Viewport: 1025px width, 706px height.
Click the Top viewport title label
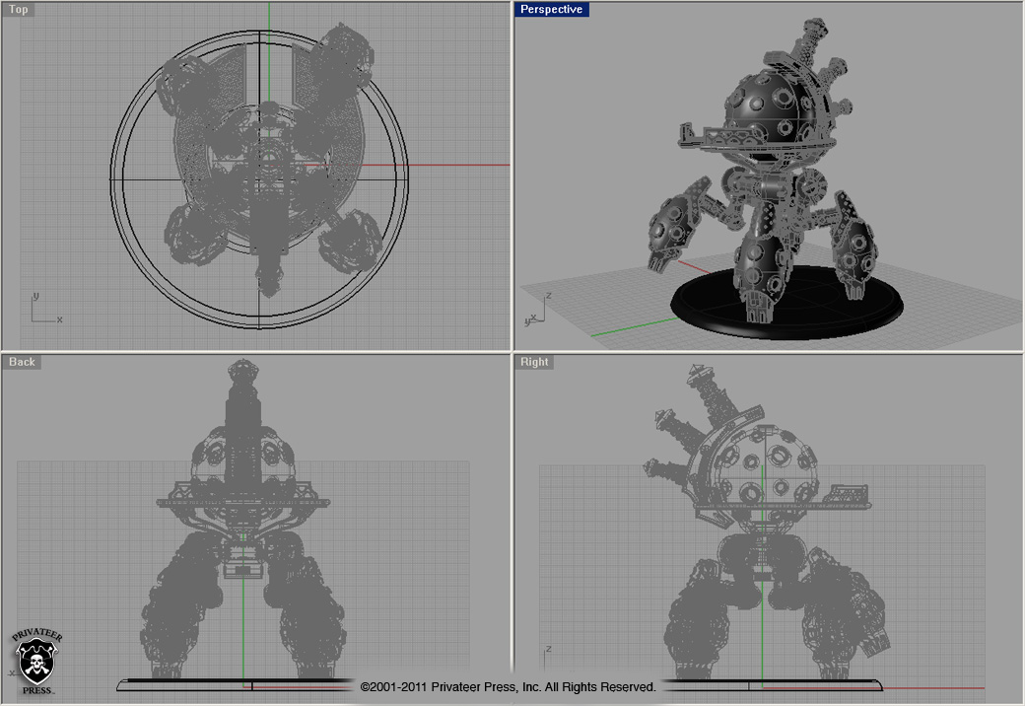pyautogui.click(x=19, y=10)
